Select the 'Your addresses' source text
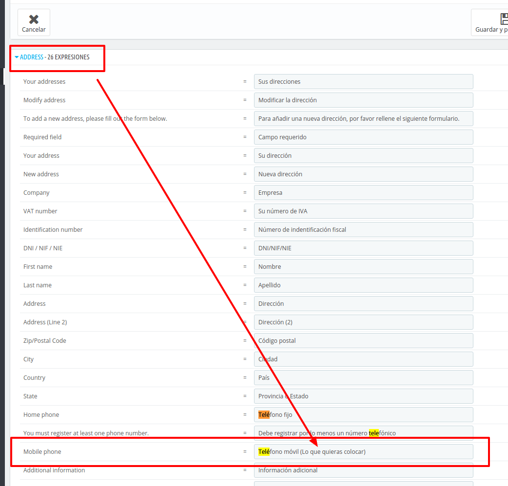Screen dimensions: 508x486 (44, 81)
